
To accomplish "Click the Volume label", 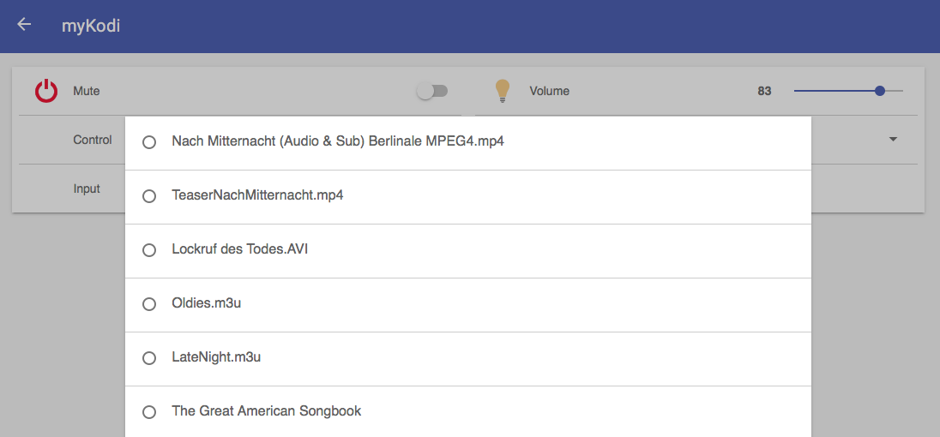I will click(549, 91).
